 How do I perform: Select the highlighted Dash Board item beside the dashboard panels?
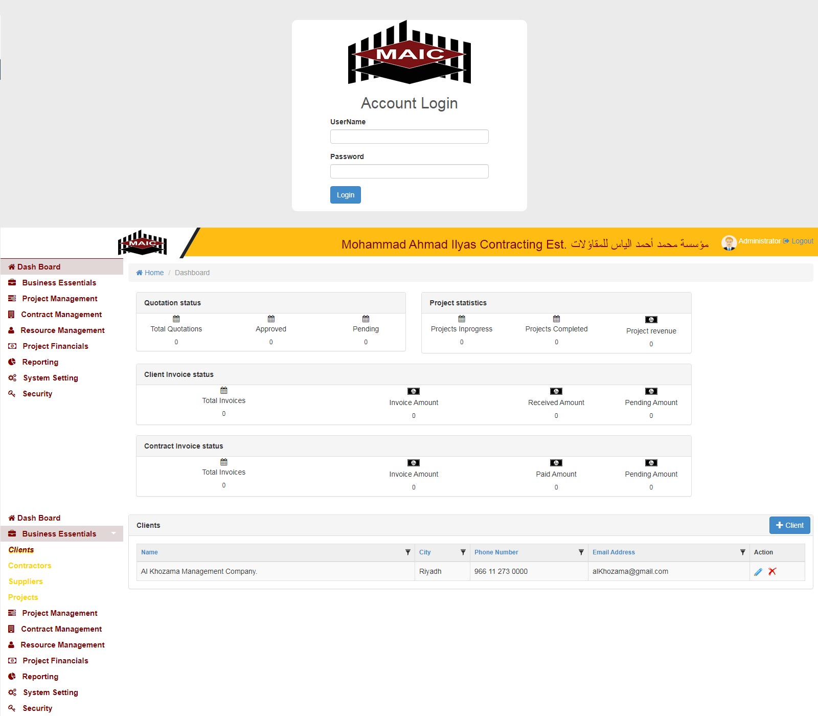[x=62, y=266]
